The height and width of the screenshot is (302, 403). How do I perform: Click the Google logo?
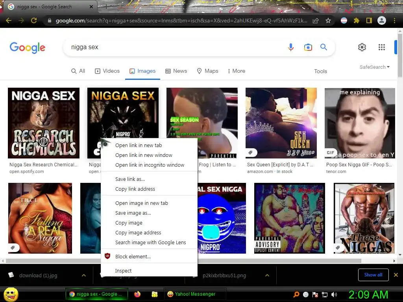pos(28,48)
